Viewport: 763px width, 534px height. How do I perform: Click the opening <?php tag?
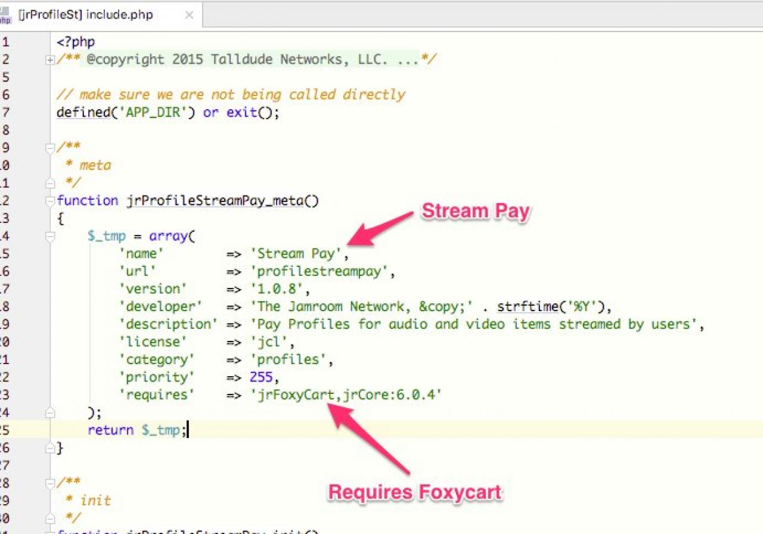pyautogui.click(x=76, y=42)
